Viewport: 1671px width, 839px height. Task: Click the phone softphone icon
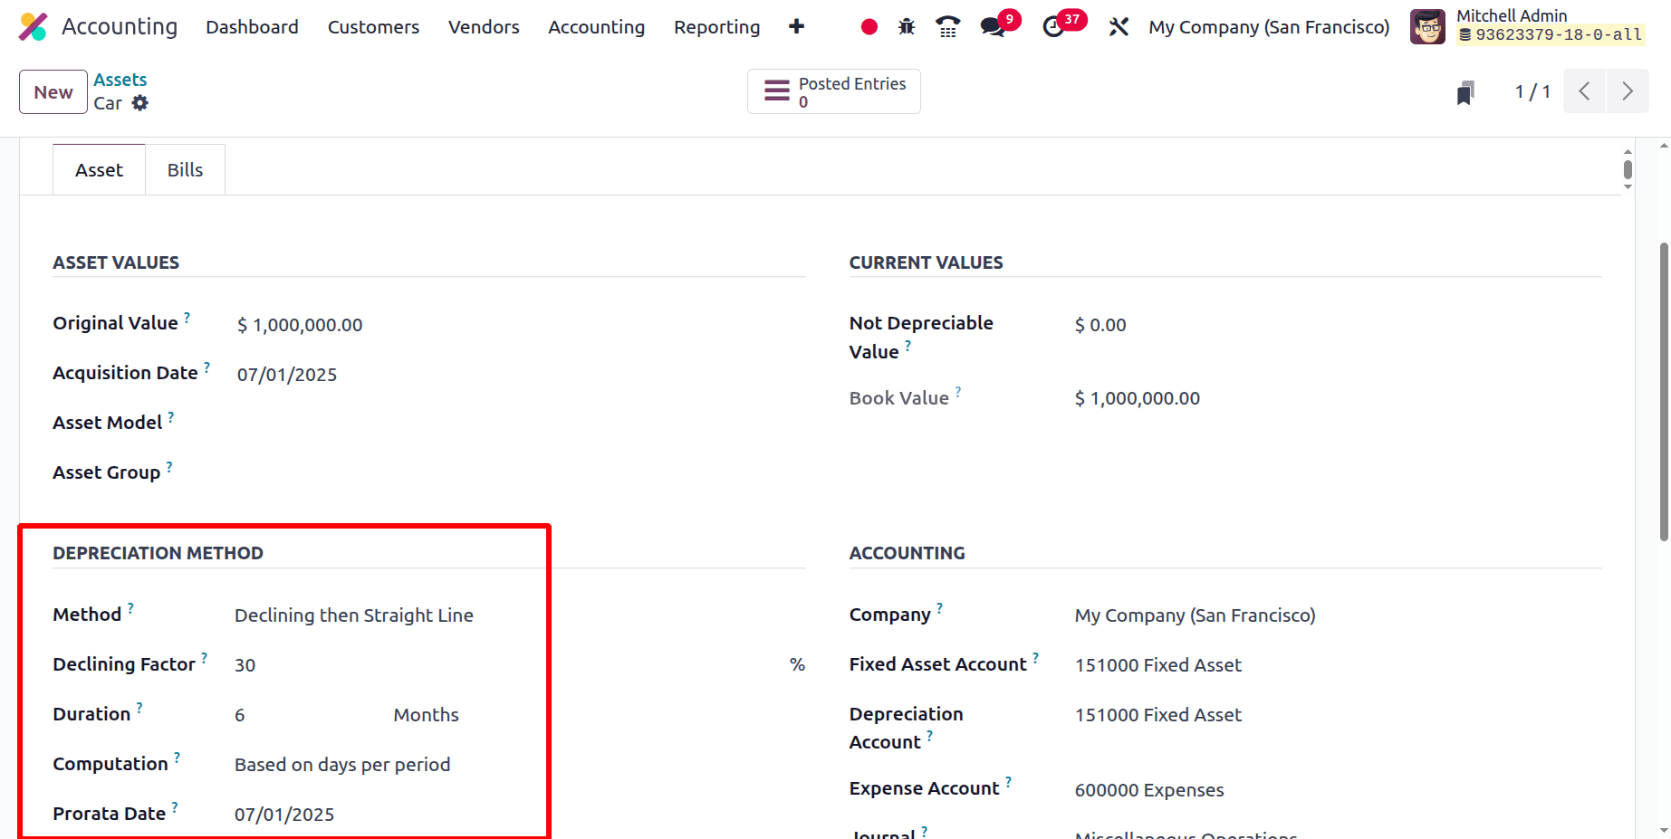pyautogui.click(x=947, y=27)
